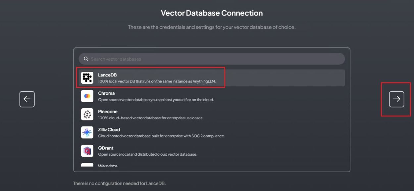This screenshot has height=191, width=414.
Task: Click the SOC 2 compliance description
Action: 161,136
